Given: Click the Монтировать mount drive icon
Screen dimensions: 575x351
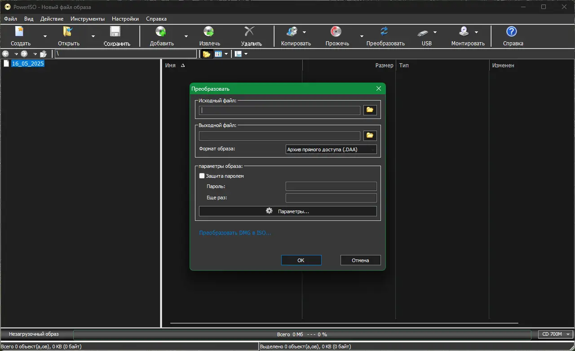Looking at the screenshot, I should tap(464, 32).
